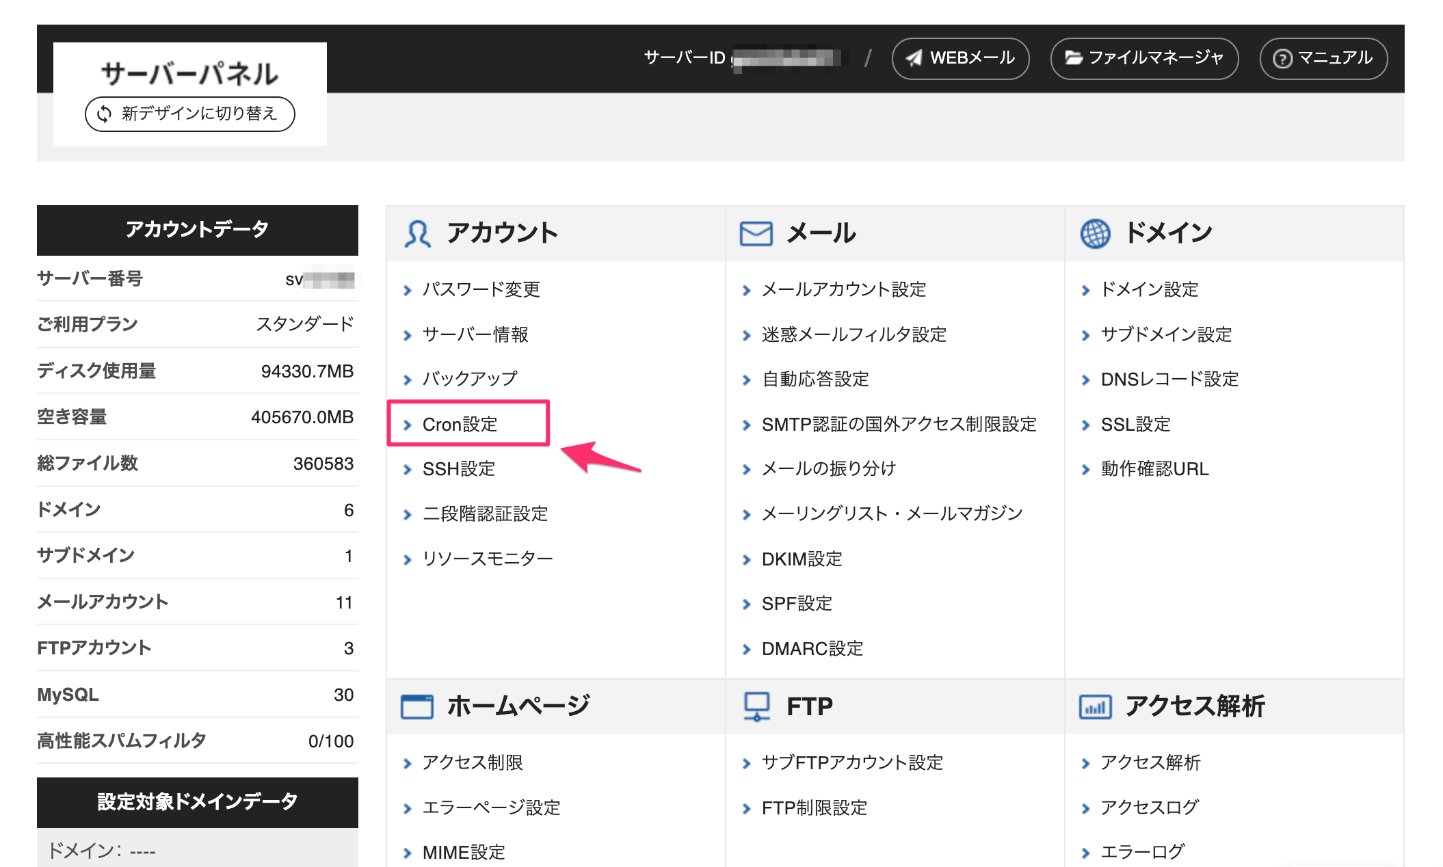
Task: Click the domain globe icon
Action: pos(1095,234)
